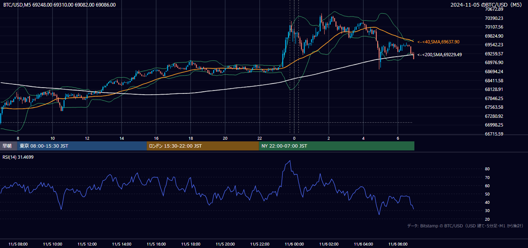
Task: Click the Bitstamp data source note
Action: (x=465, y=226)
